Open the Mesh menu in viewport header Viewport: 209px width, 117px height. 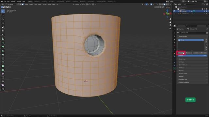[x=40, y=4]
